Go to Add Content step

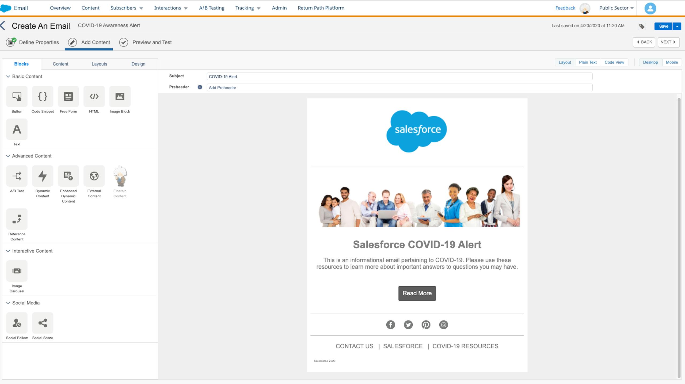(89, 42)
